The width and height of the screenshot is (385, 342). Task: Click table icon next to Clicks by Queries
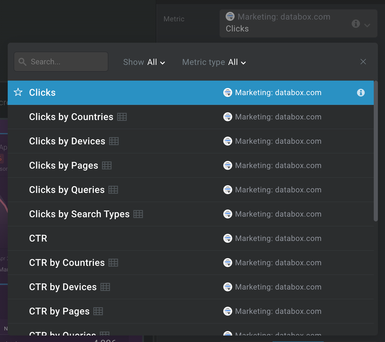pyautogui.click(x=113, y=190)
